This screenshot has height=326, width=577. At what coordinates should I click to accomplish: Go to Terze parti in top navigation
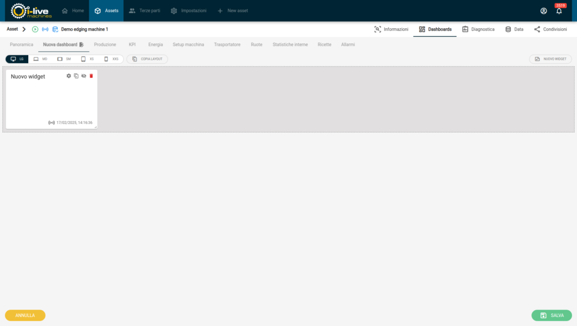click(x=144, y=11)
